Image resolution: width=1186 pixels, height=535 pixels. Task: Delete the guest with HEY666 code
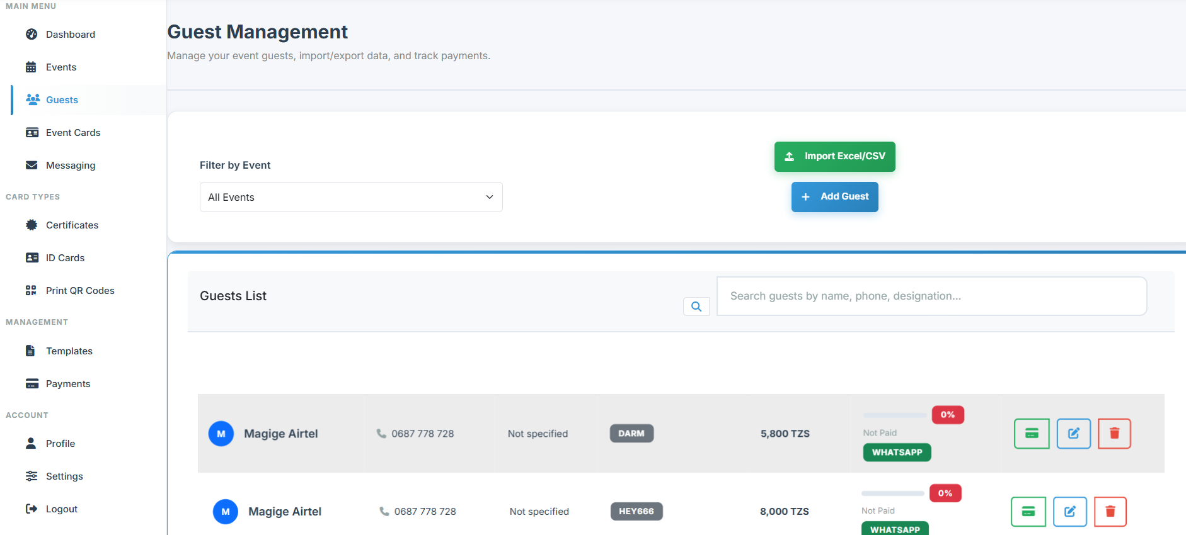tap(1110, 512)
